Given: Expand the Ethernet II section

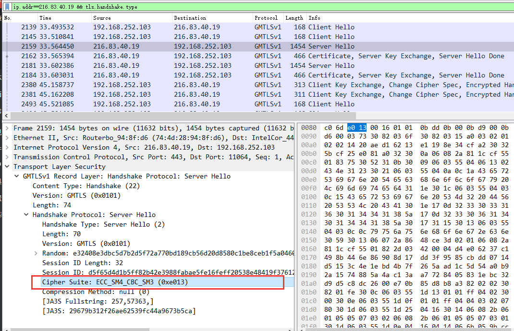Looking at the screenshot, I should tap(7, 138).
